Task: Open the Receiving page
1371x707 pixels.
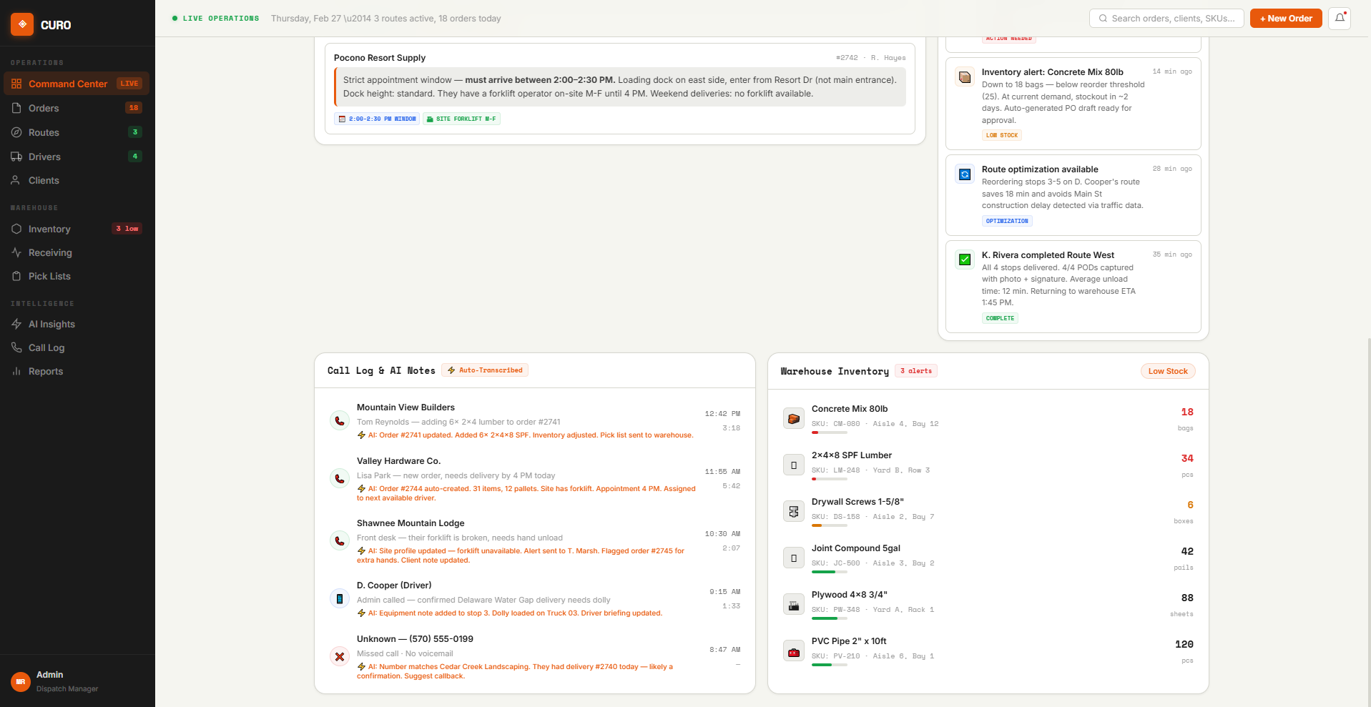Action: click(x=77, y=252)
